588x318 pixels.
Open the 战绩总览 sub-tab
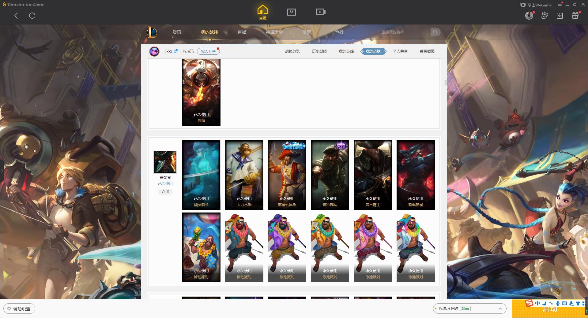pos(292,51)
